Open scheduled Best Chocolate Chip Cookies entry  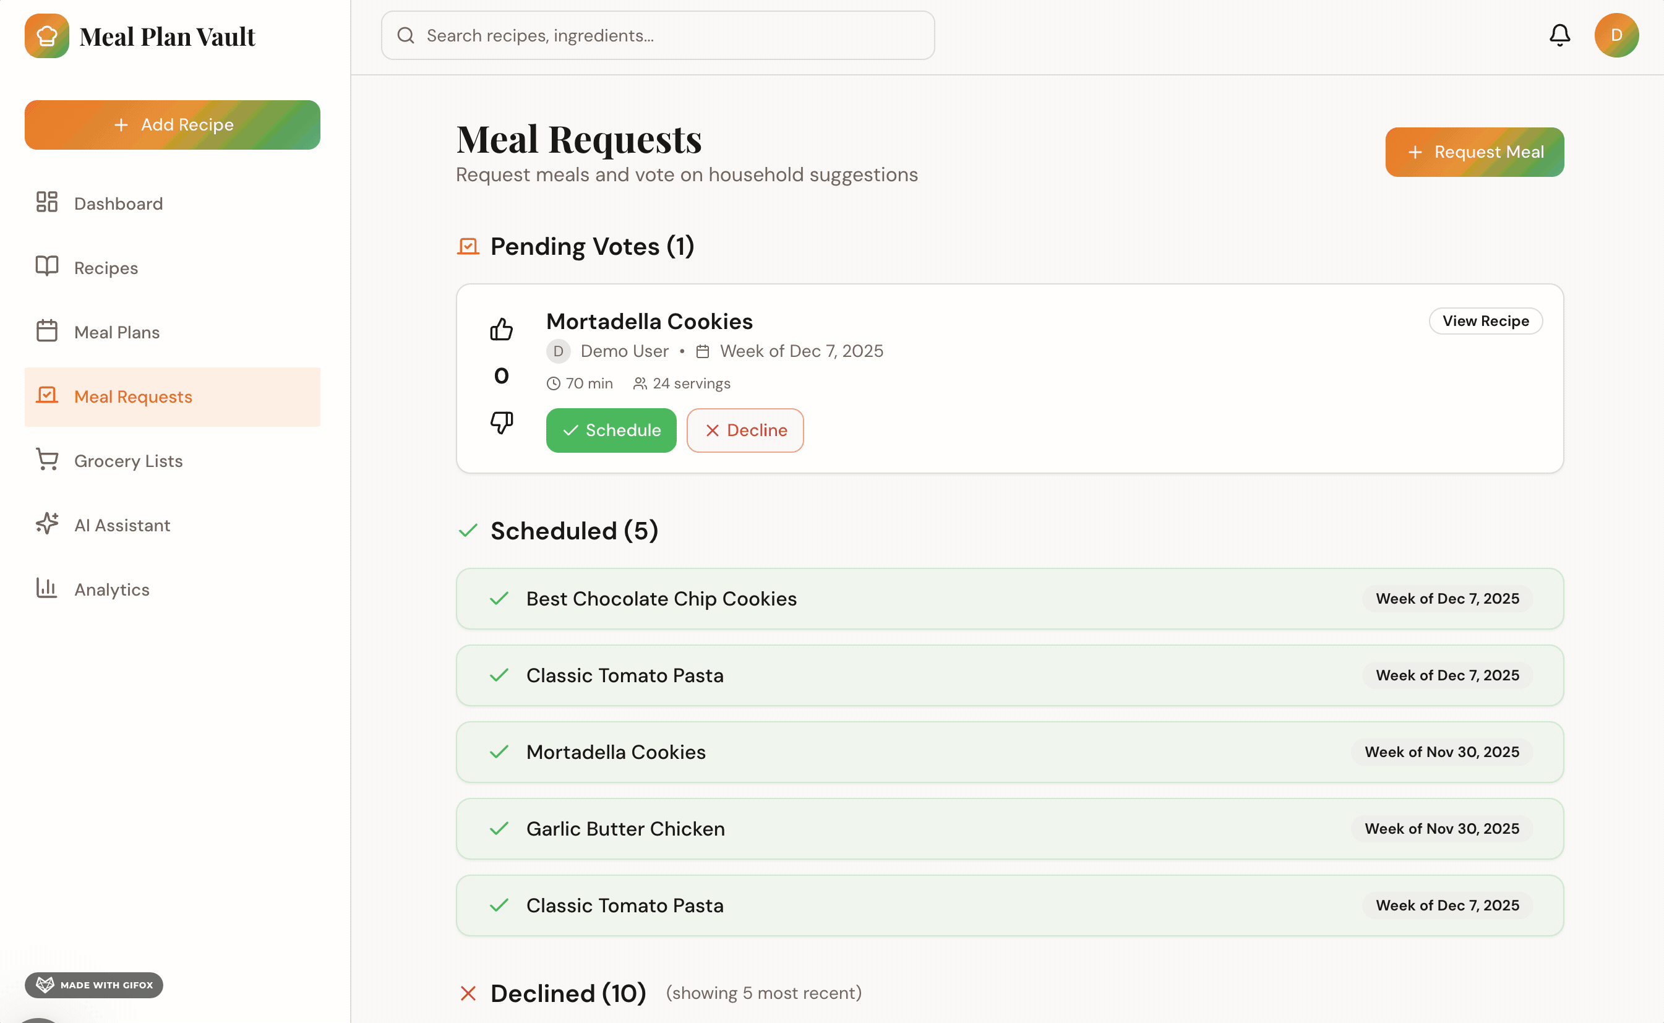pyautogui.click(x=1009, y=598)
